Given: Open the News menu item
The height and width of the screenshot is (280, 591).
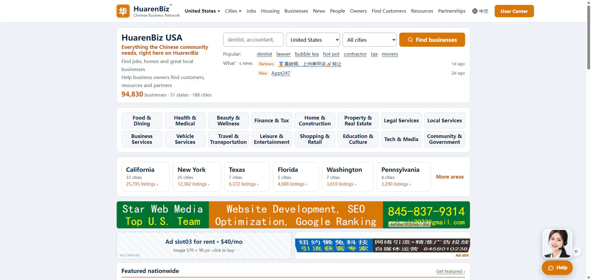Looking at the screenshot, I should click(319, 11).
